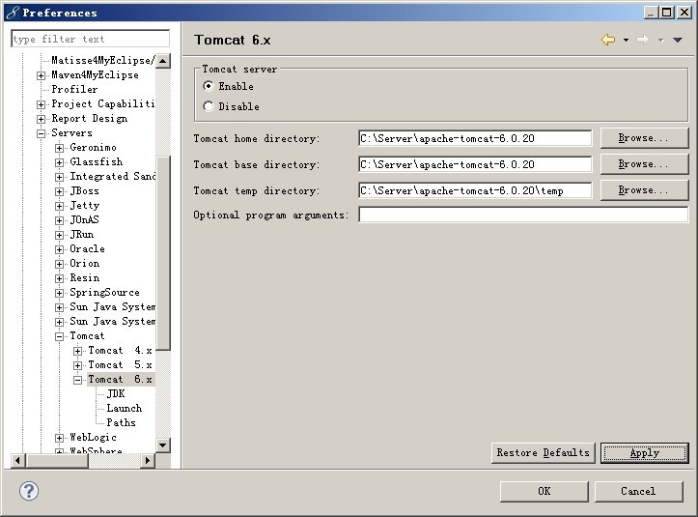The width and height of the screenshot is (698, 517).
Task: Expand the Jetty server node
Action: (x=59, y=207)
